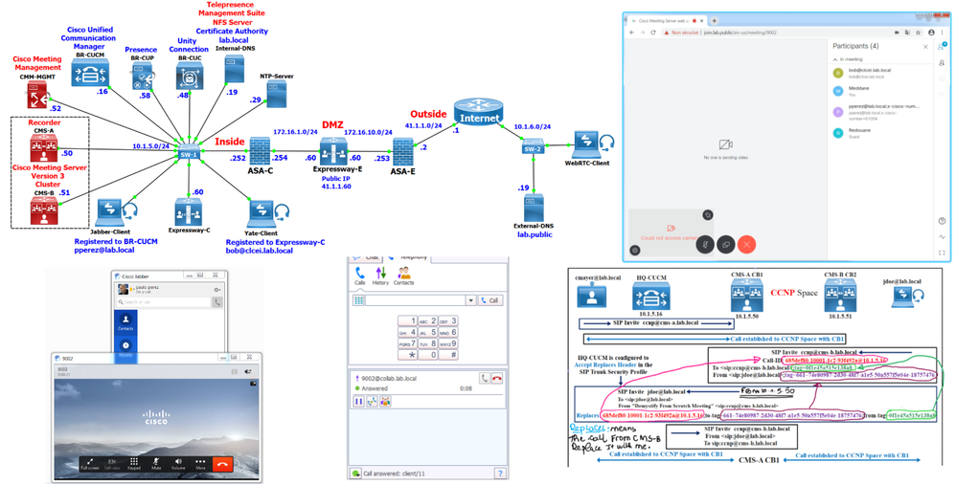The height and width of the screenshot is (485, 956).
Task: Open self-view settings gear in web meeting
Action: pyautogui.click(x=635, y=250)
